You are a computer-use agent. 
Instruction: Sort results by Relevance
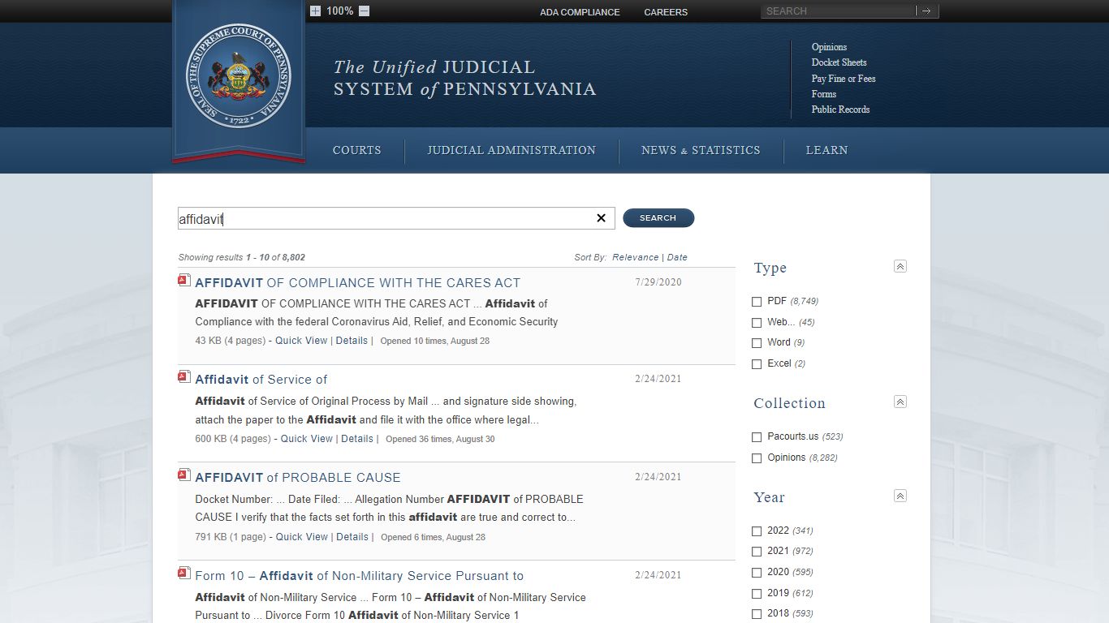coord(636,257)
